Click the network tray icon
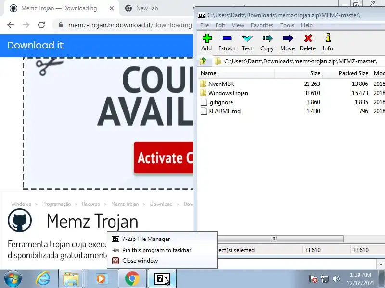Image resolution: width=385 pixels, height=288 pixels. [324, 279]
